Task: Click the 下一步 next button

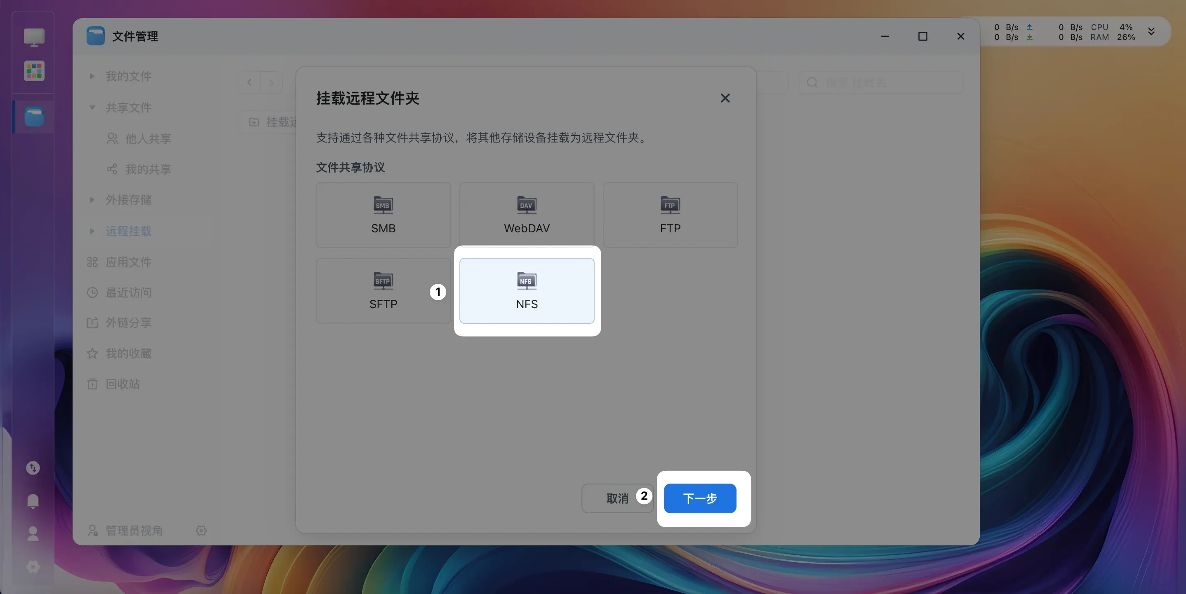Action: point(700,498)
